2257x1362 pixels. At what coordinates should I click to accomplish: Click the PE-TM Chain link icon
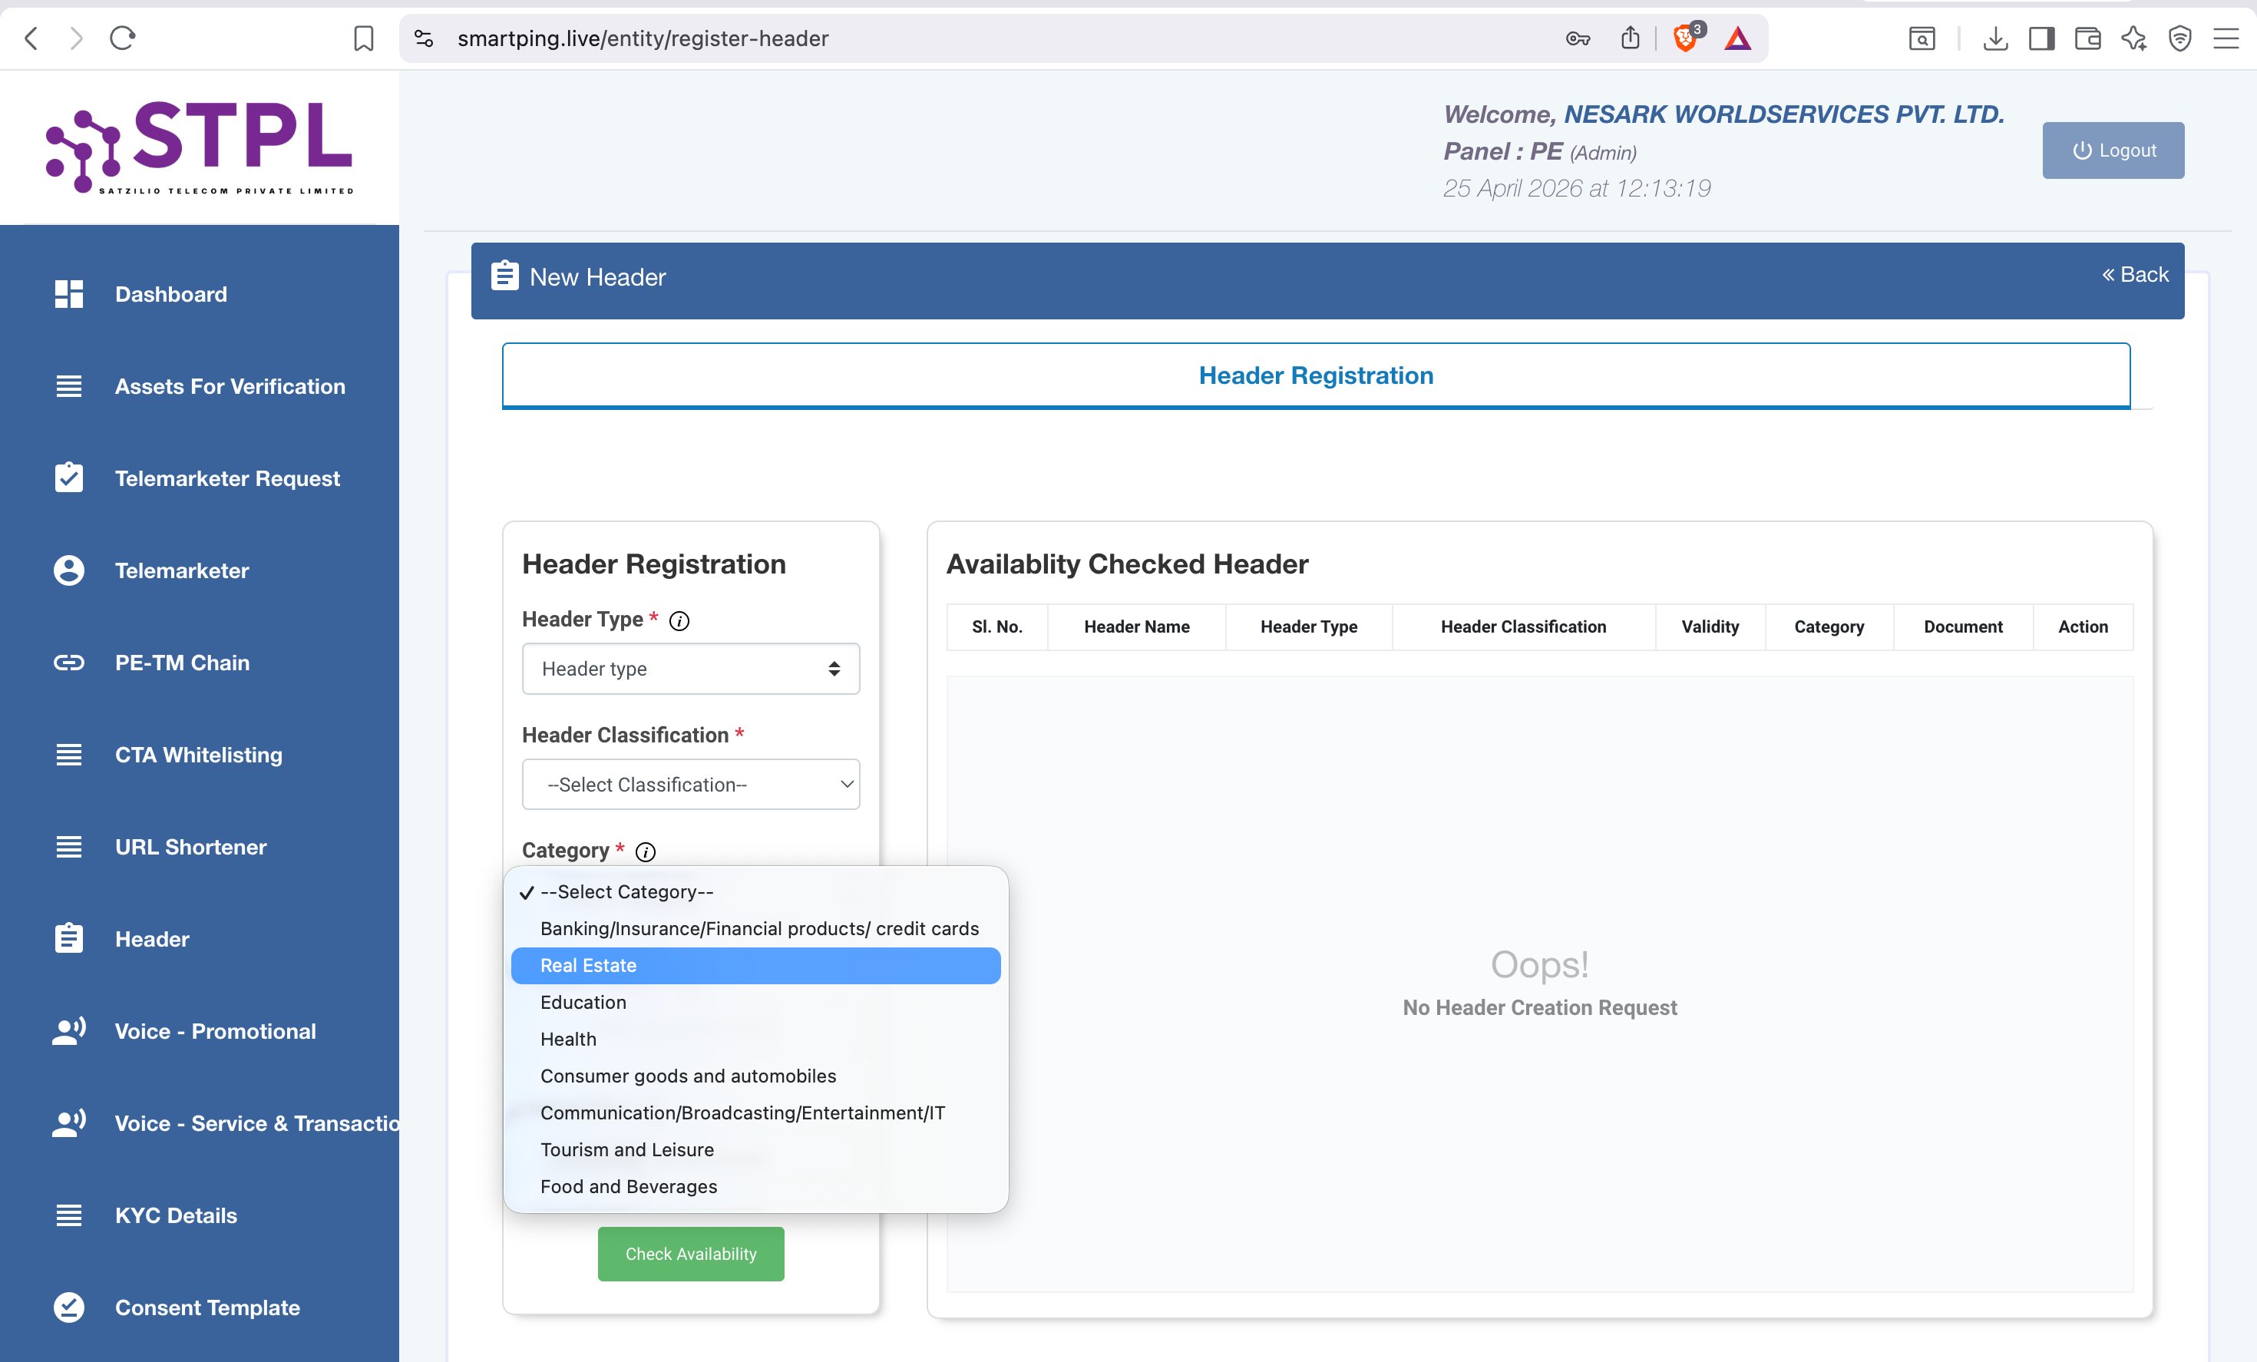pyautogui.click(x=68, y=663)
